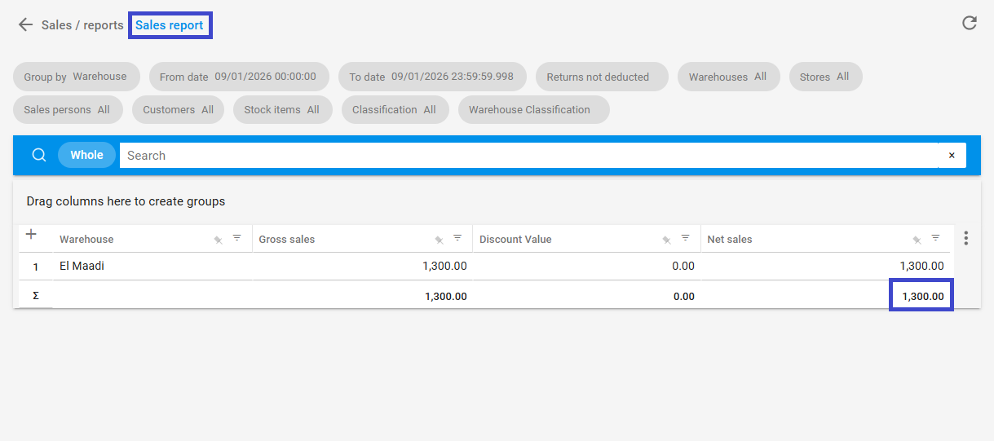Sort by the Discount Value column header
994x441 pixels.
pos(515,239)
